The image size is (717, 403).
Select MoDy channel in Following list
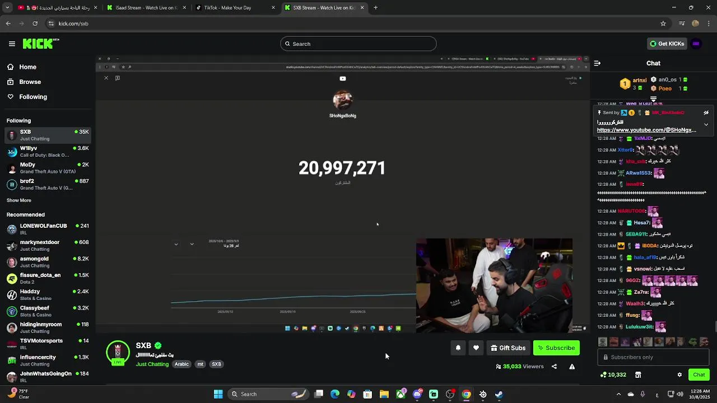[x=48, y=168]
